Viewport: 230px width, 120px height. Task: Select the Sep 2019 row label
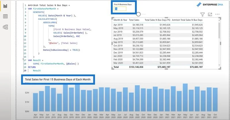click(x=118, y=42)
